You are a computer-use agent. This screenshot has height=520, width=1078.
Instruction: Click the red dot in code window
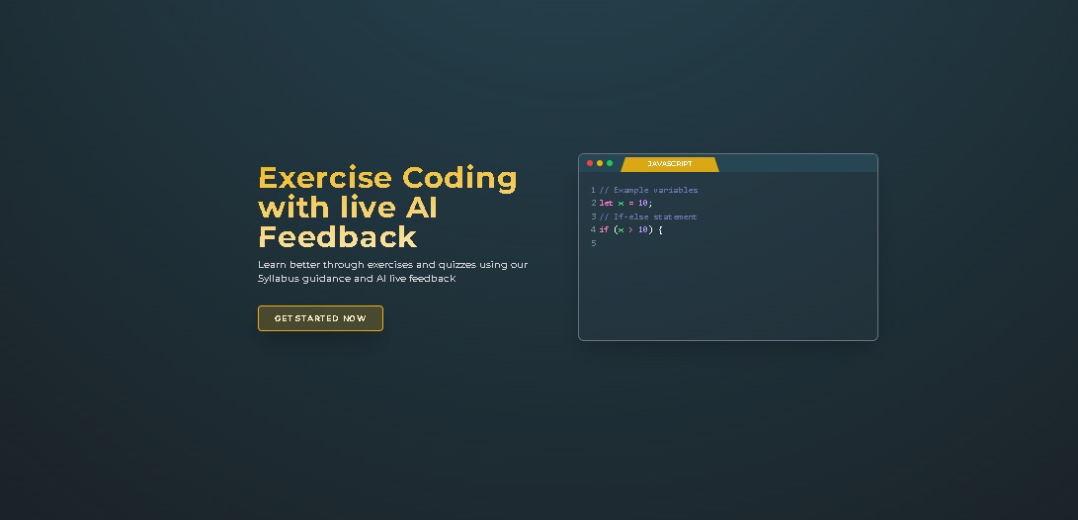[x=590, y=164]
